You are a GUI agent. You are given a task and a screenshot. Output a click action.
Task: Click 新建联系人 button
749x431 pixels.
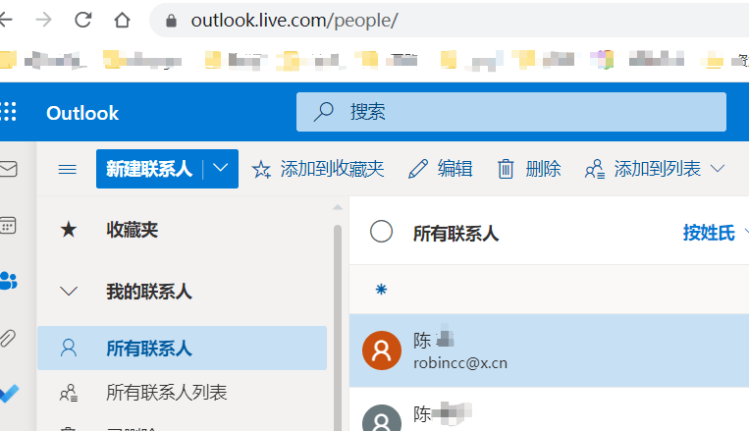tap(149, 169)
